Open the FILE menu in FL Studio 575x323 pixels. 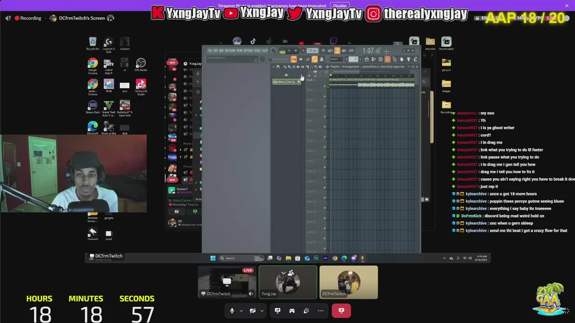pyautogui.click(x=210, y=51)
